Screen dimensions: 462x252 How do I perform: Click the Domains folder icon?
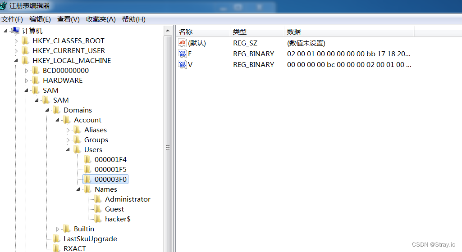57,110
